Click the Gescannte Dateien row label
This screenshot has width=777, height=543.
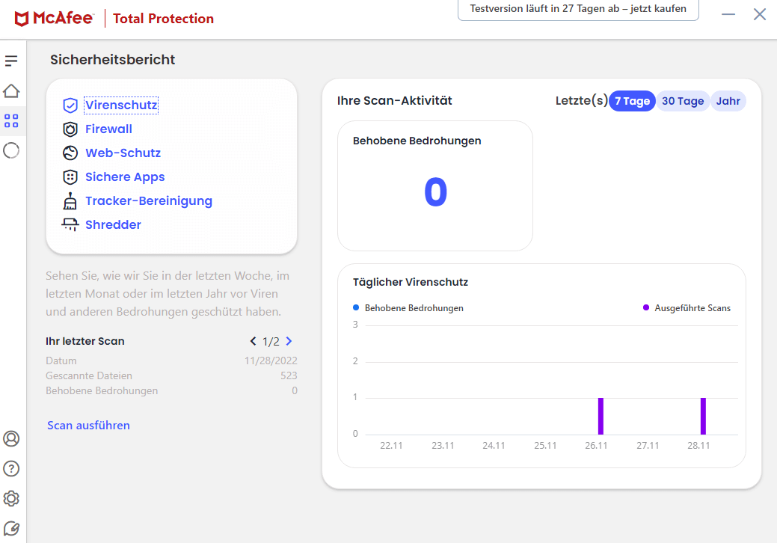(89, 375)
